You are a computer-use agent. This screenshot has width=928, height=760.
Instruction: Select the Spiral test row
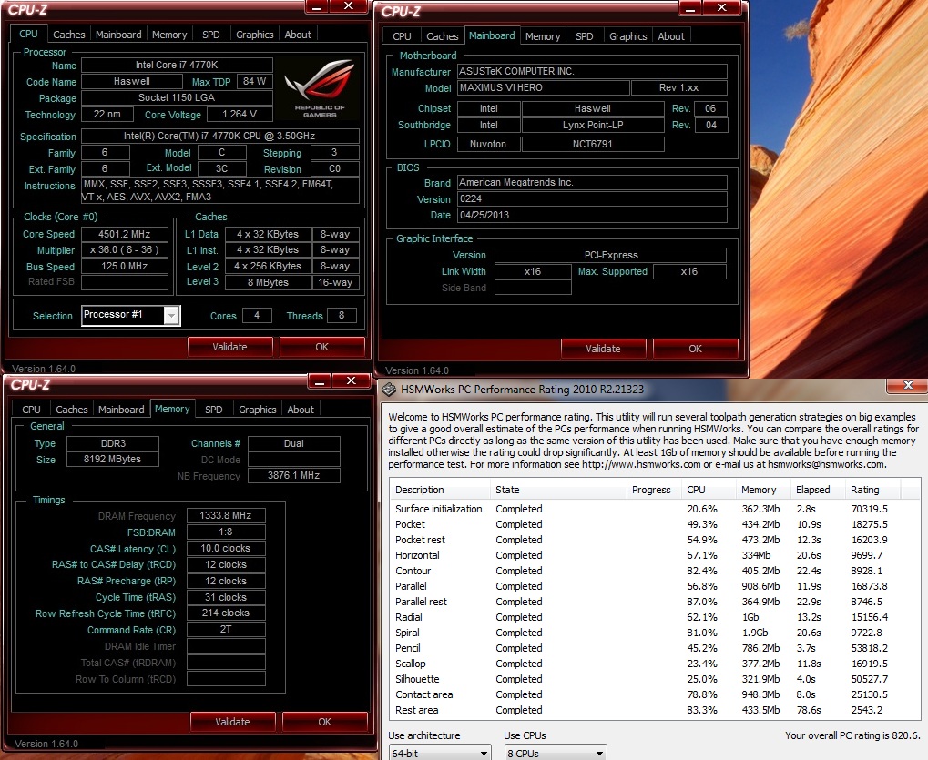[654, 633]
